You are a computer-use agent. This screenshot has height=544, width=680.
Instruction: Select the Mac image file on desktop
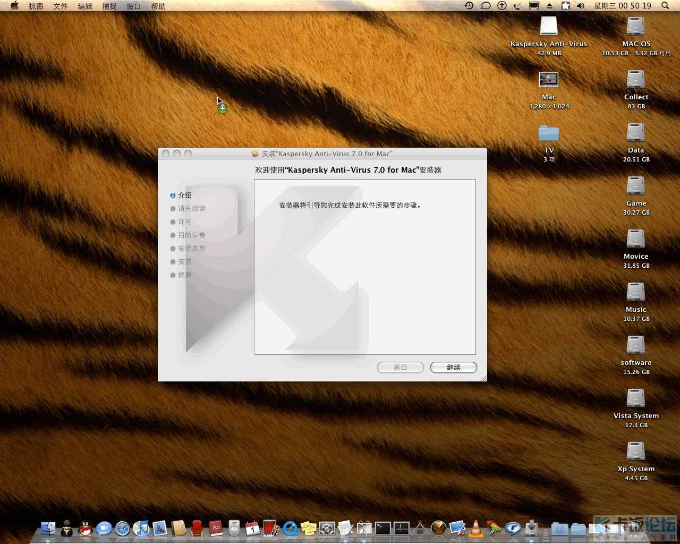(x=549, y=80)
